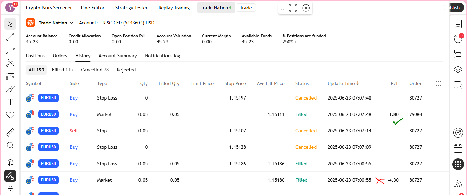The width and height of the screenshot is (467, 195).
Task: Open the table column settings menu
Action: pyautogui.click(x=439, y=83)
